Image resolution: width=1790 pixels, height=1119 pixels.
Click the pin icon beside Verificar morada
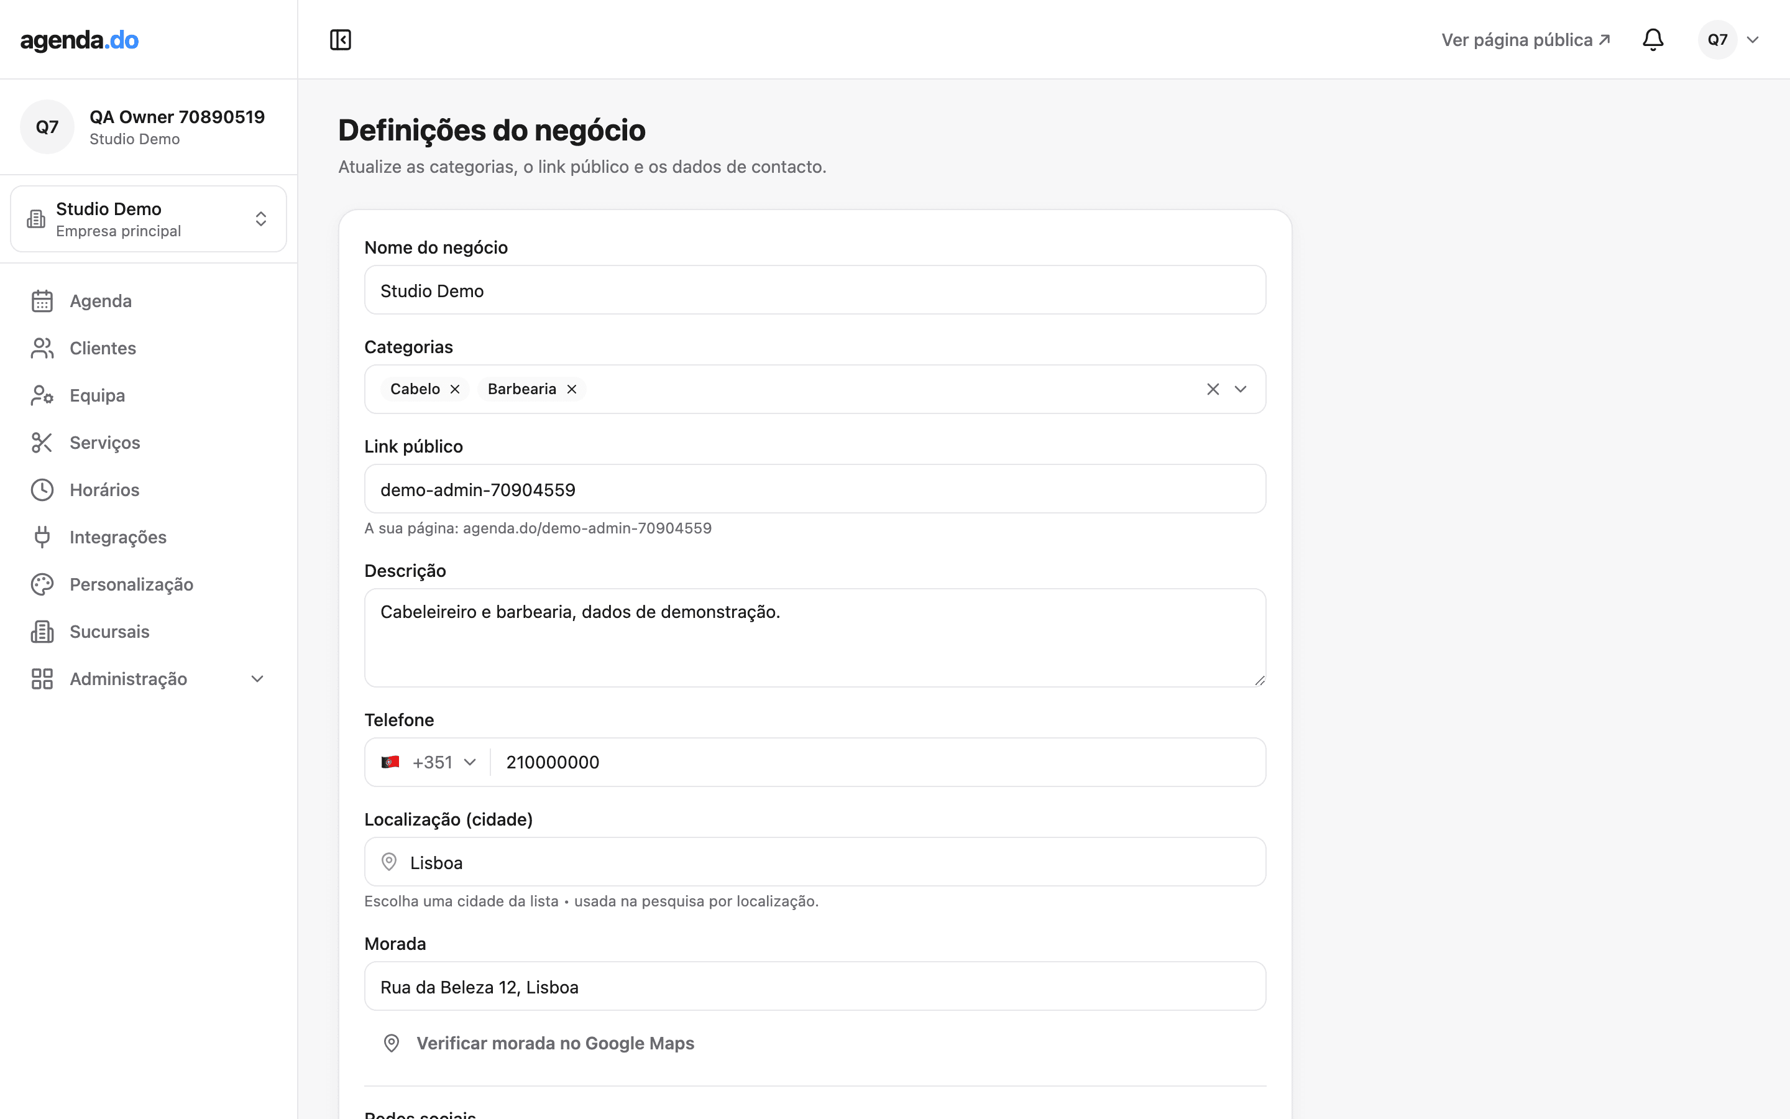pyautogui.click(x=392, y=1044)
